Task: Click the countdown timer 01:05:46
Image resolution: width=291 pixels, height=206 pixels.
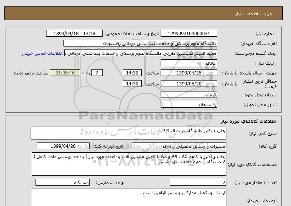Action: 65,73
